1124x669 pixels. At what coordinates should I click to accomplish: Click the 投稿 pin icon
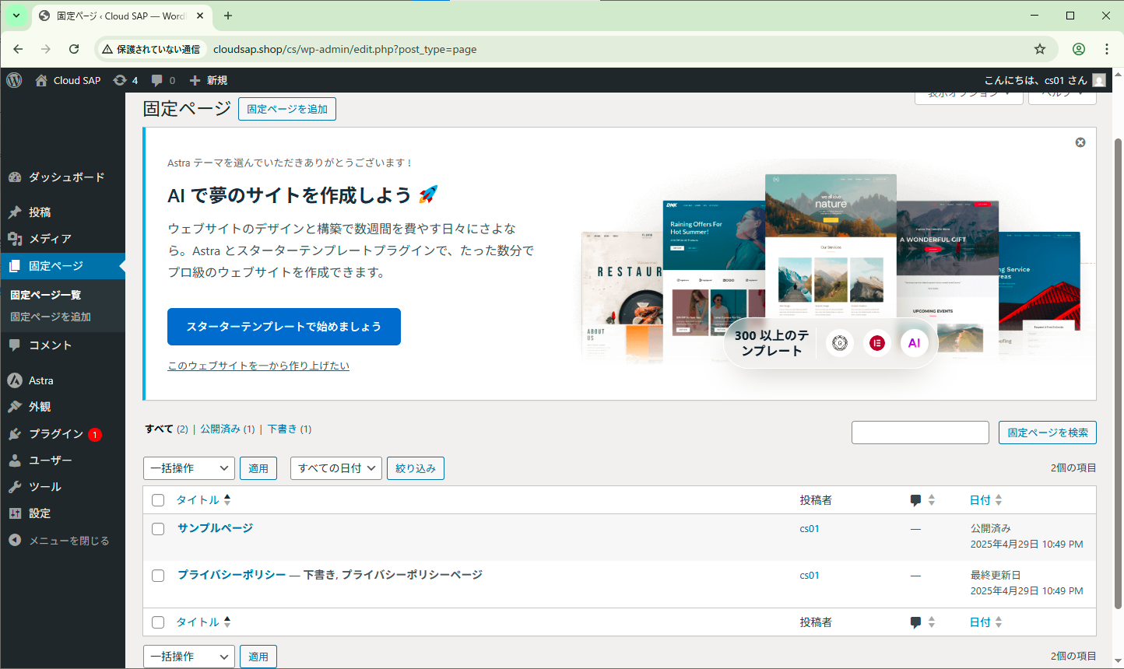[x=15, y=212]
